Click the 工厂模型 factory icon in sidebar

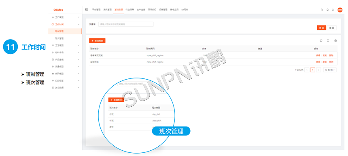53,17
